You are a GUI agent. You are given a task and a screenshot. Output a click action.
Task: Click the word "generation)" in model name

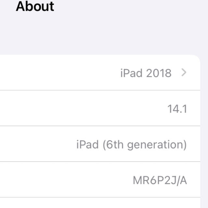click(x=157, y=145)
